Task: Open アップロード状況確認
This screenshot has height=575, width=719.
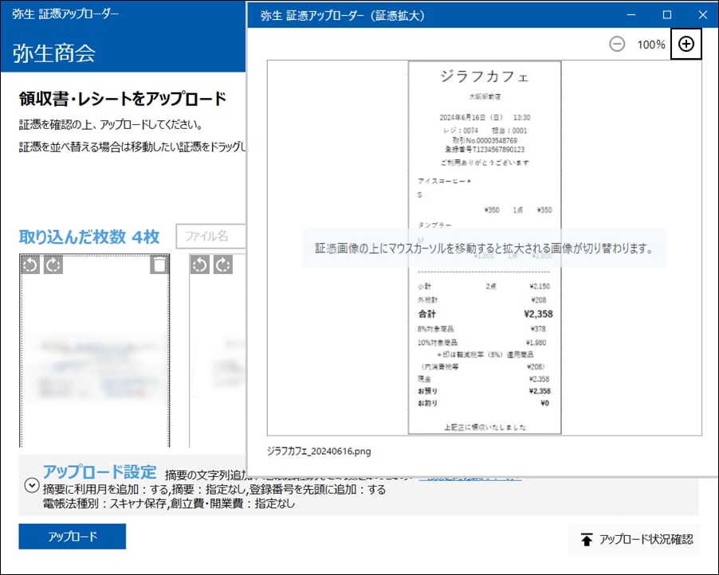Action: click(633, 540)
